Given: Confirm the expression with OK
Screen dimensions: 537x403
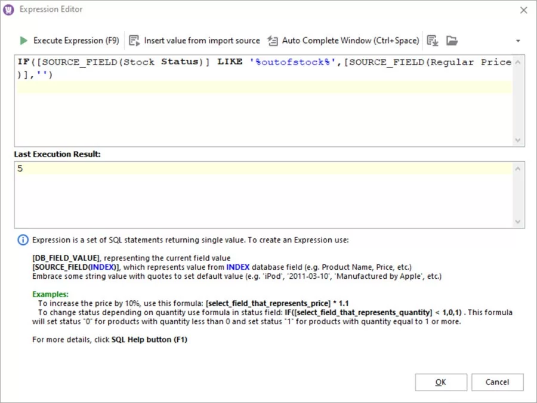Looking at the screenshot, I should [x=441, y=382].
